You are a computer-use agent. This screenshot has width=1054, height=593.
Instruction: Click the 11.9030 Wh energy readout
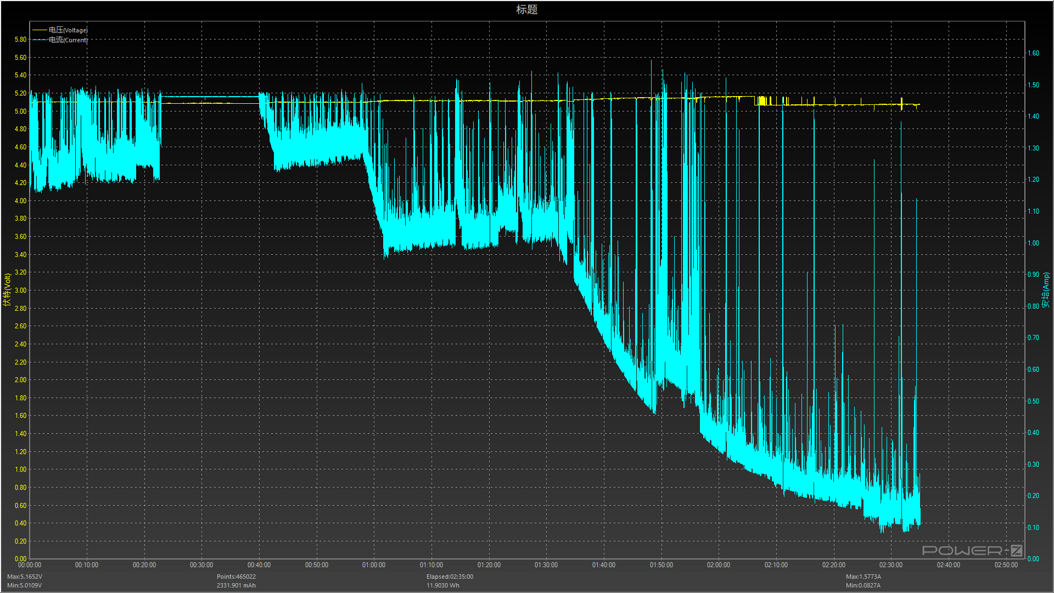tap(443, 585)
